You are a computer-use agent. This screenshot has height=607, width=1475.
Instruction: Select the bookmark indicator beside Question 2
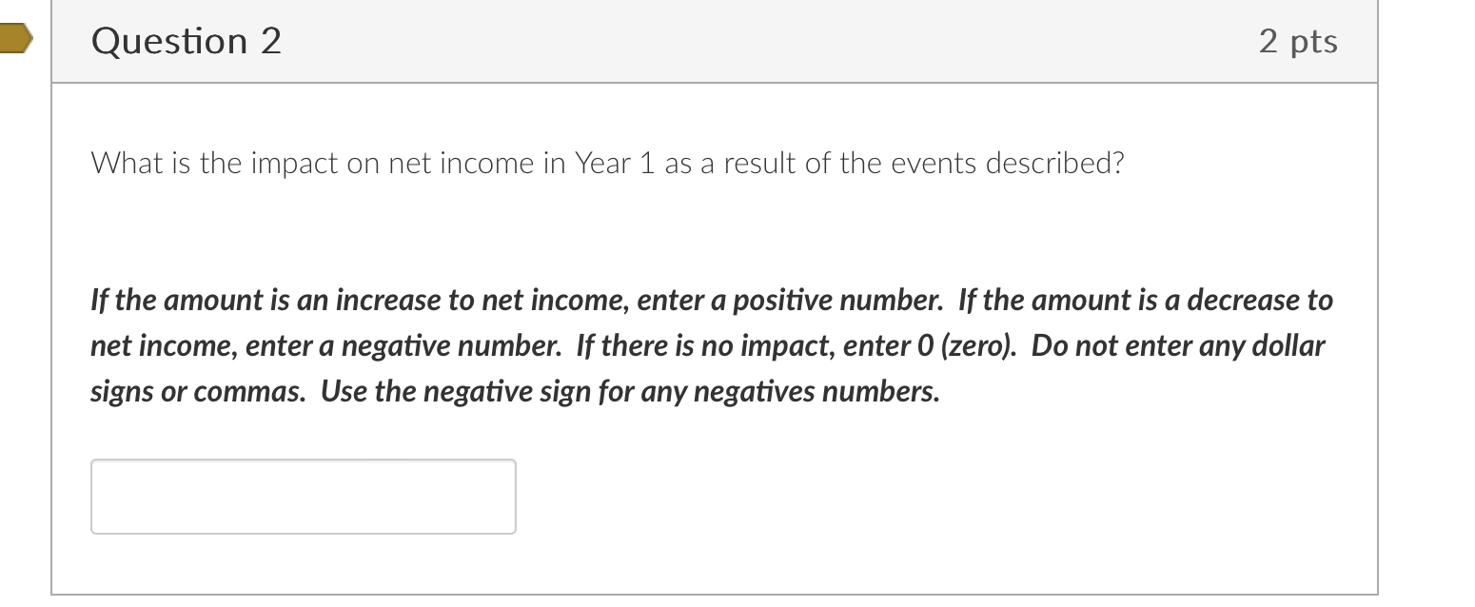coord(14,40)
